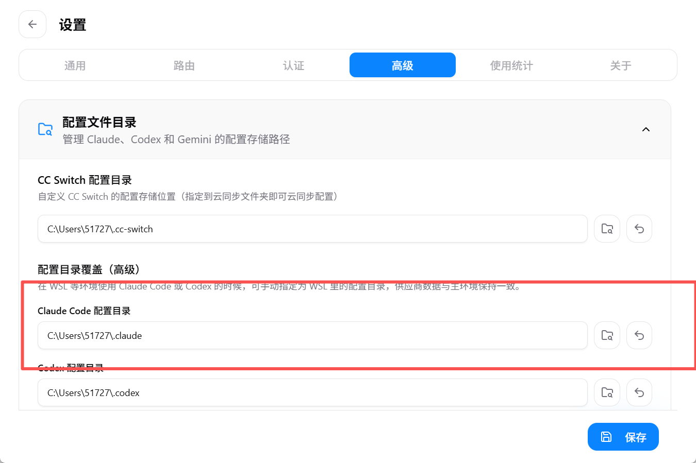Switch to the 路由 tab
Screen dimensions: 696x463
tap(184, 65)
